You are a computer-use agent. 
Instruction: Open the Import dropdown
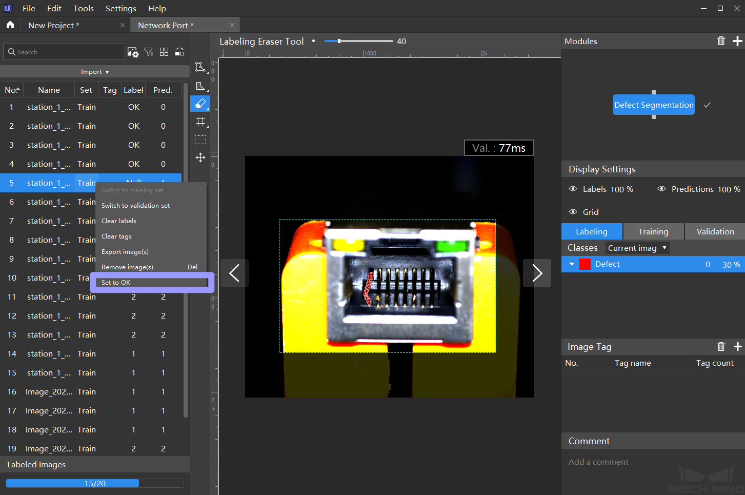(x=95, y=72)
